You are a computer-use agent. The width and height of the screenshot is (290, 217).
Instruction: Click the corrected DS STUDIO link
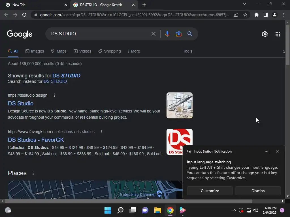tap(66, 76)
